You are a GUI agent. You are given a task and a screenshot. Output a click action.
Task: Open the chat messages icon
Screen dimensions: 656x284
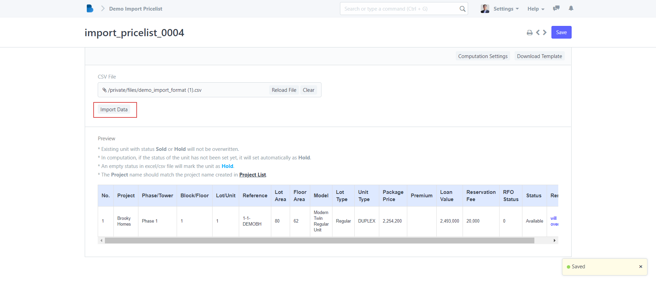556,9
